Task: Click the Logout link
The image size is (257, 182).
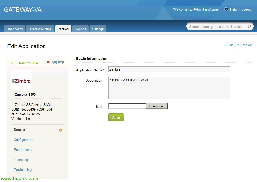Action: pyautogui.click(x=246, y=9)
